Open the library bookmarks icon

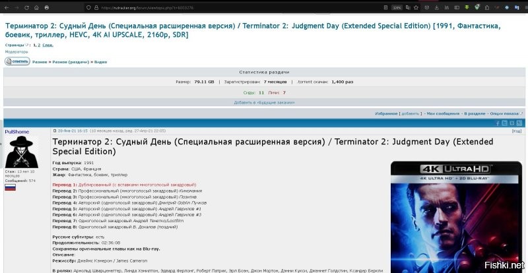pos(447,7)
